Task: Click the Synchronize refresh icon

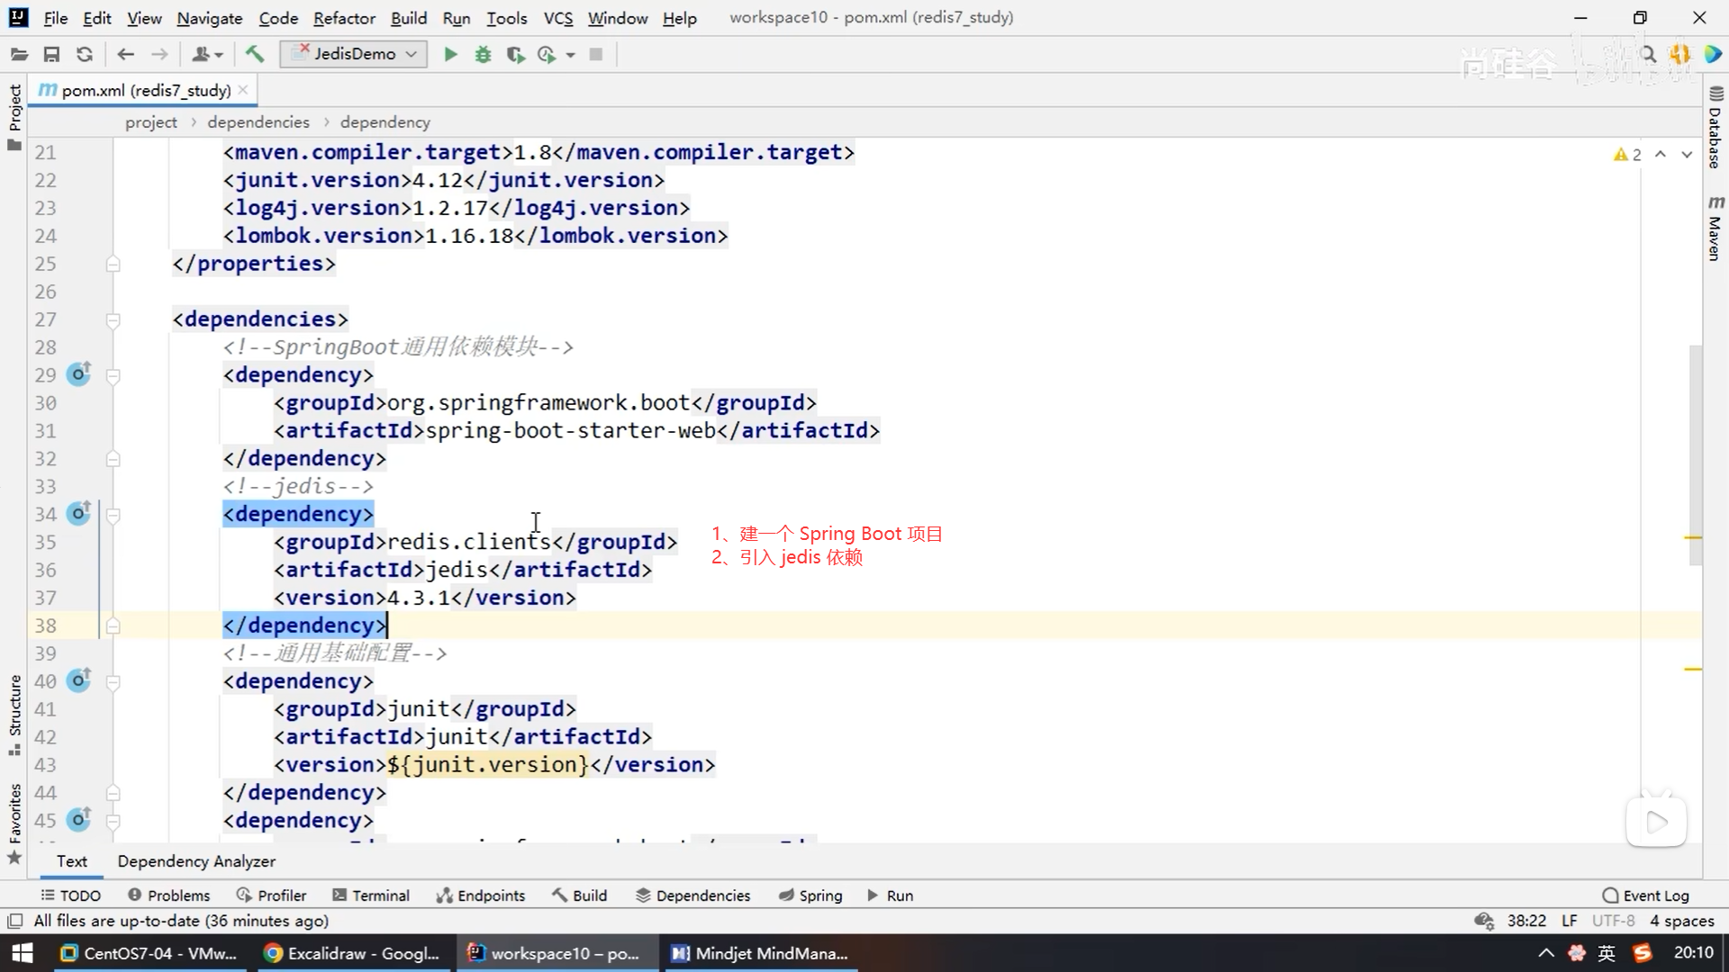Action: pos(85,55)
